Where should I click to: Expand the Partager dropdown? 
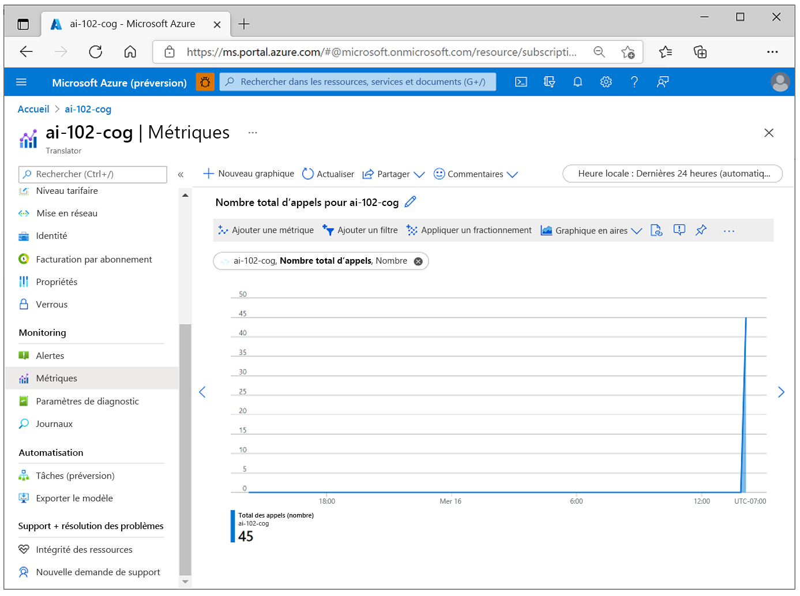[419, 174]
